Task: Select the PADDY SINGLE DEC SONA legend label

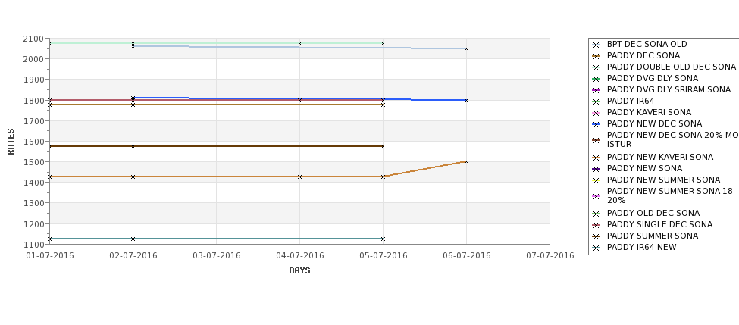Action: 659,224
